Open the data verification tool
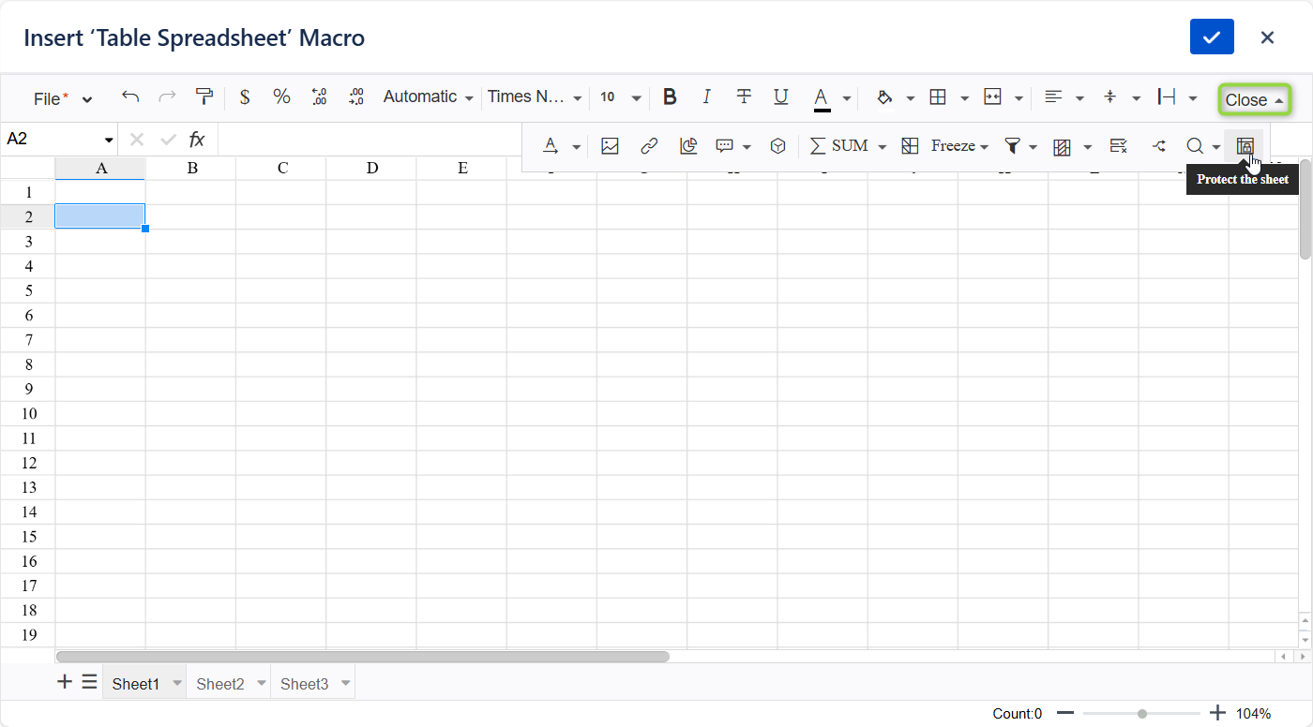The height and width of the screenshot is (727, 1313). 1118,146
